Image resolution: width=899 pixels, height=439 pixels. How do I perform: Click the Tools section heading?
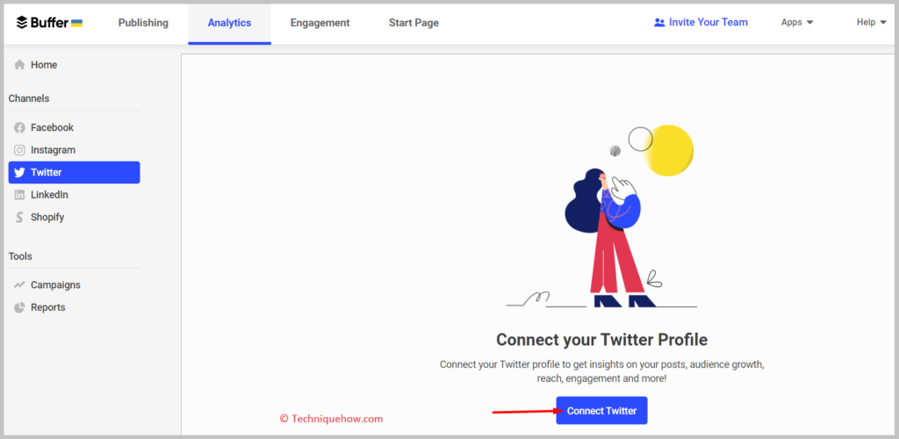20,256
